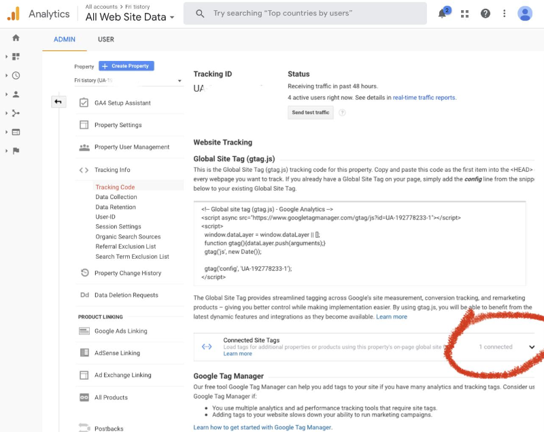The height and width of the screenshot is (432, 544).
Task: Open Audience person sidebar icon
Action: pyautogui.click(x=16, y=94)
